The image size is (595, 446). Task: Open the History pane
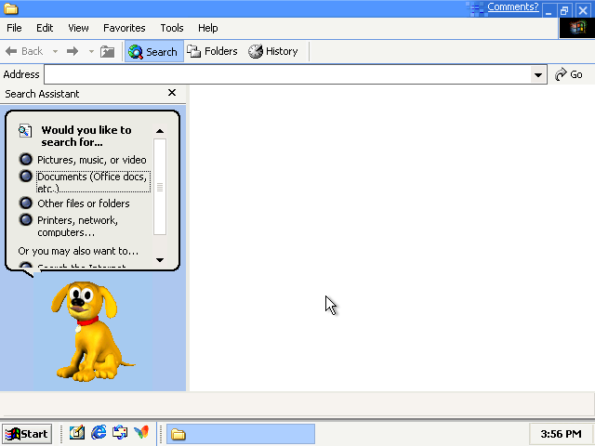(273, 51)
